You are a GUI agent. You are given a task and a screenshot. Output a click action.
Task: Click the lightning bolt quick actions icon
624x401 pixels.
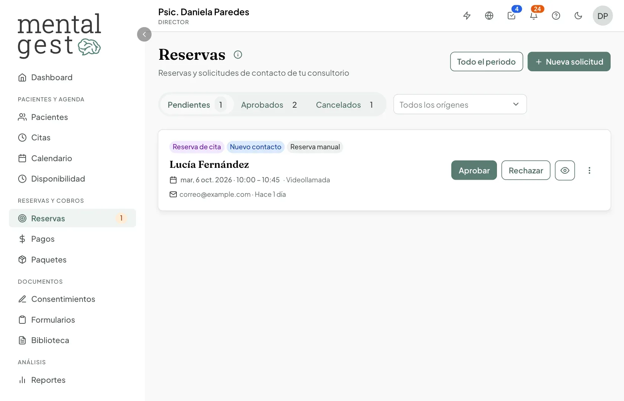click(x=467, y=16)
